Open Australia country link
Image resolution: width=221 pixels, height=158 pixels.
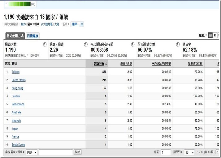(x=16, y=112)
